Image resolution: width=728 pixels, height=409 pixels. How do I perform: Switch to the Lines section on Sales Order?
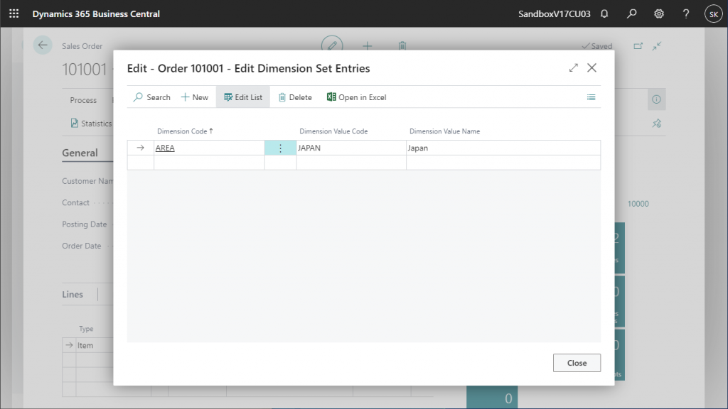pos(73,295)
